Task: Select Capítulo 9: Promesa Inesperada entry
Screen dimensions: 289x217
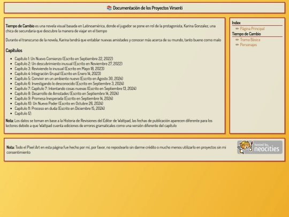Action: 64,99
